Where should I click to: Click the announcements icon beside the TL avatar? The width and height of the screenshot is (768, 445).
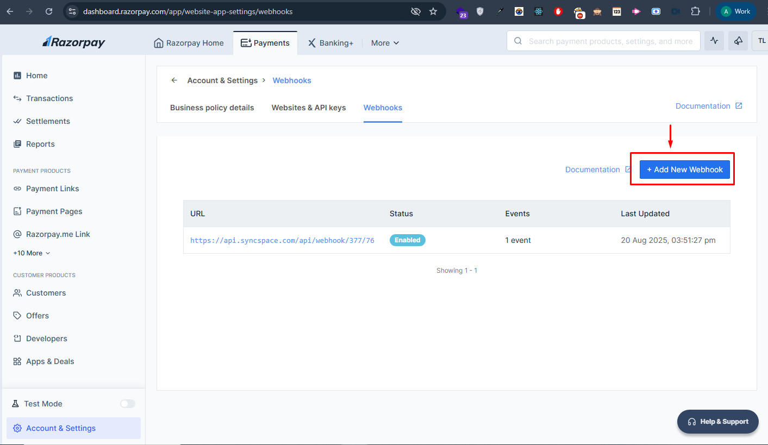click(x=738, y=41)
